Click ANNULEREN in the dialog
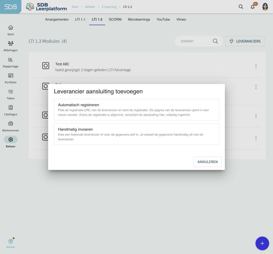 207,162
